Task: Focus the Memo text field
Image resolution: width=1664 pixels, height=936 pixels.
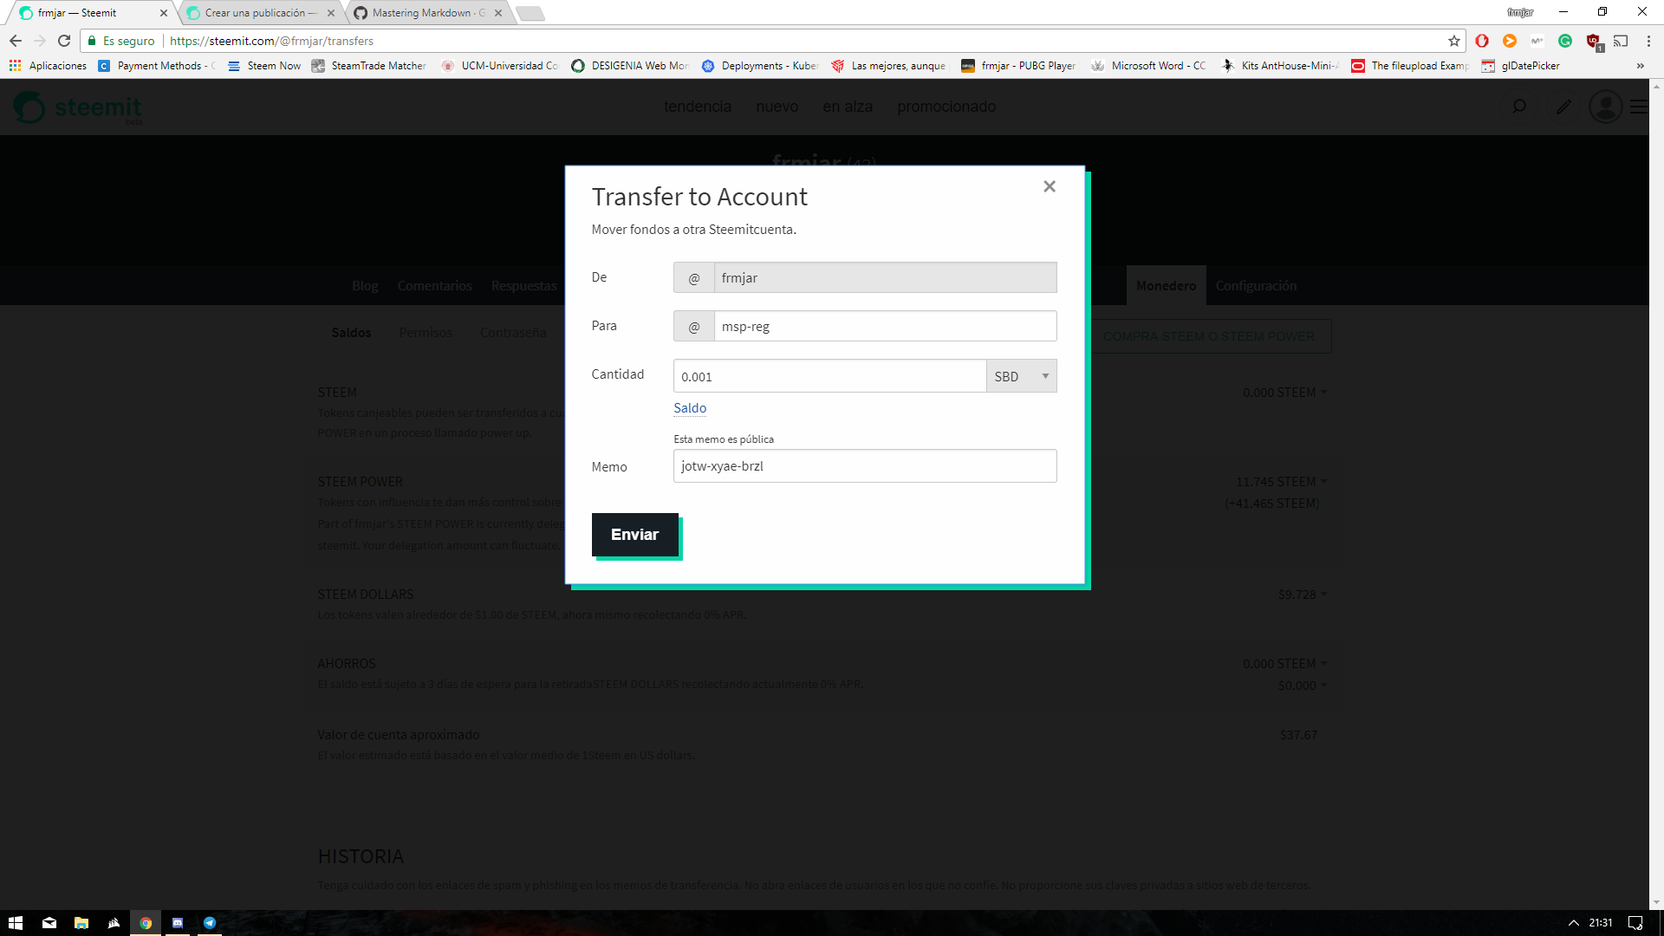Action: pos(864,466)
